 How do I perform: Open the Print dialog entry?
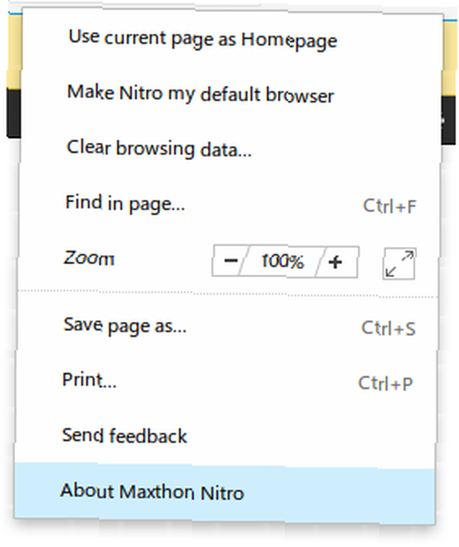226,381
